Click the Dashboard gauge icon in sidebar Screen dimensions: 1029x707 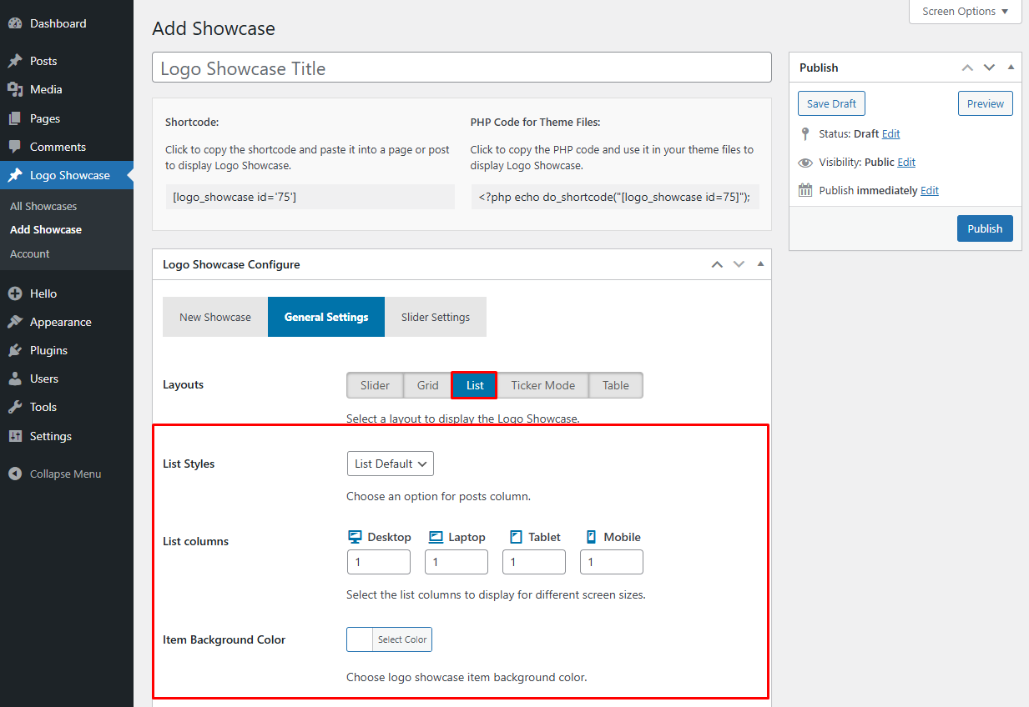pos(15,23)
